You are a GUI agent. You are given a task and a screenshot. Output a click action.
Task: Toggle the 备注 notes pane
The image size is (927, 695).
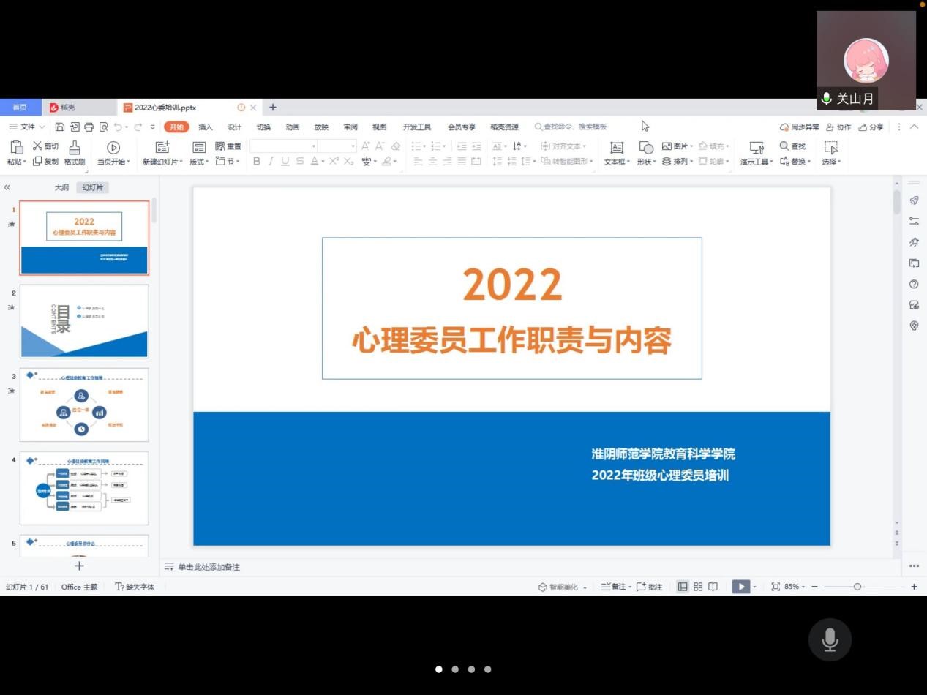[x=614, y=587]
